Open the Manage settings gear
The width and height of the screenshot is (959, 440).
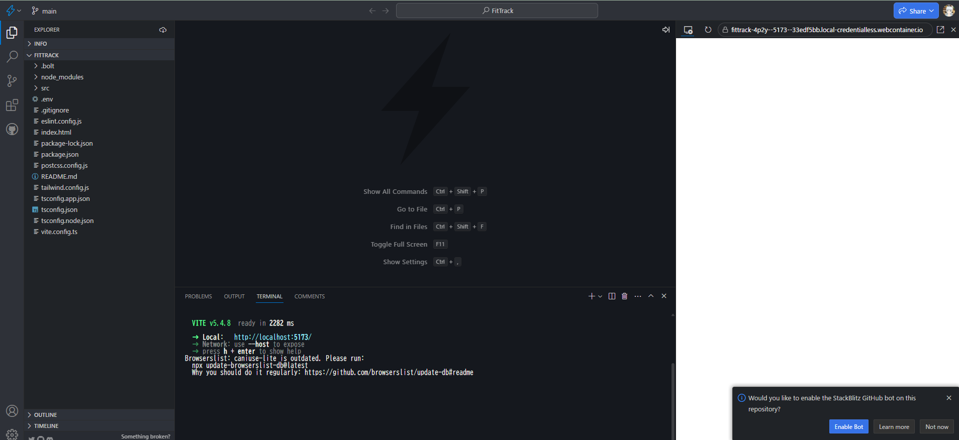click(12, 434)
